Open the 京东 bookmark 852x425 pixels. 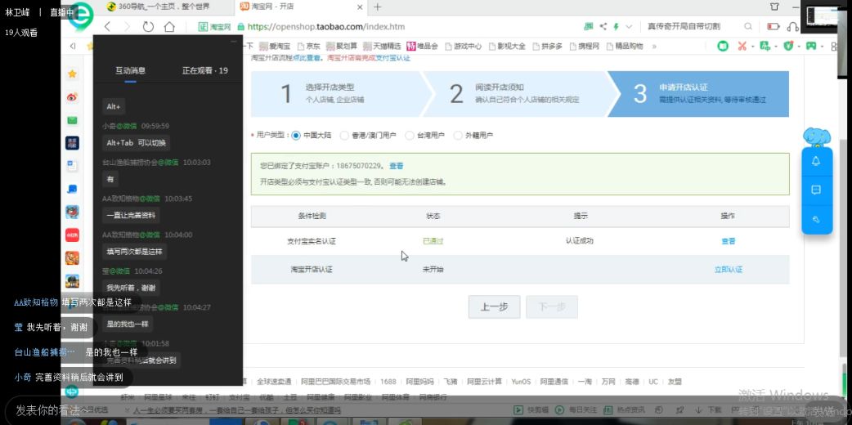[308, 47]
